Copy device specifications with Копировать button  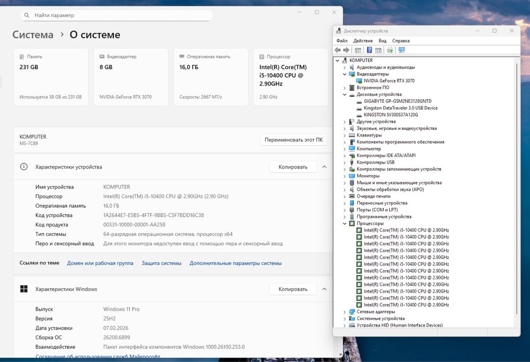point(293,166)
